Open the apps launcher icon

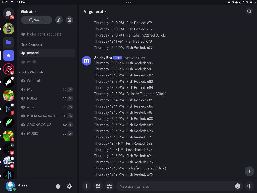98,186
